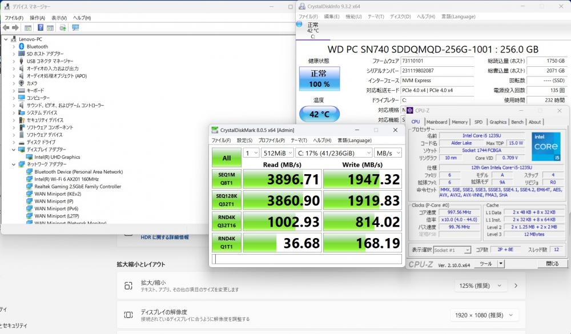Collapse the ネットワーク アダプター node
The image size is (571, 334).
click(14, 164)
